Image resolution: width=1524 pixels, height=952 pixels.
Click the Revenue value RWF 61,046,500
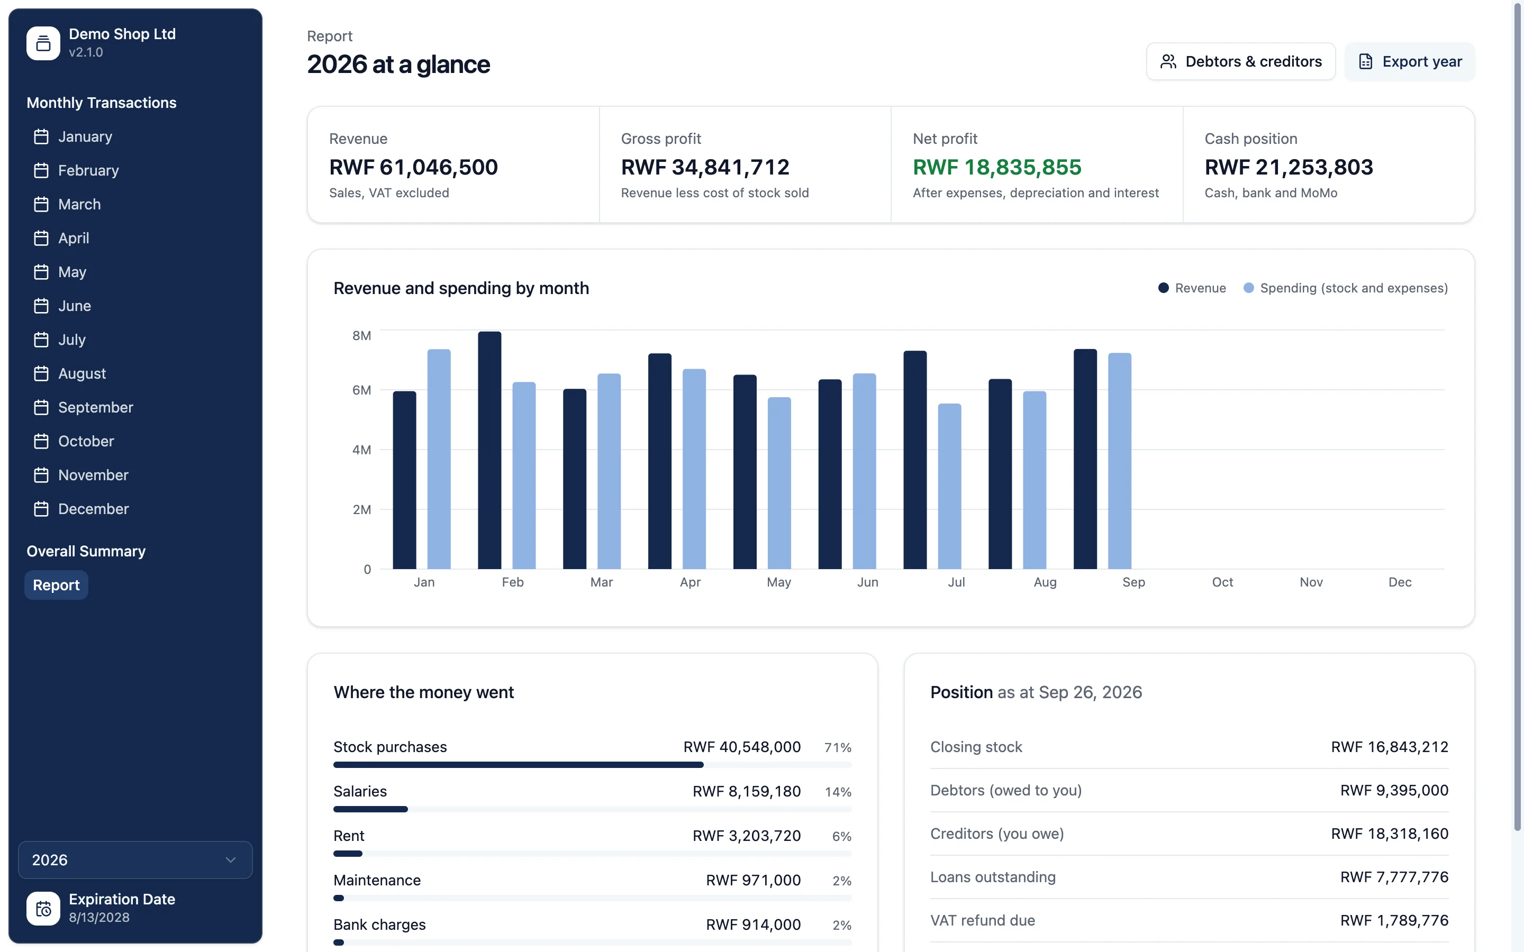point(413,167)
